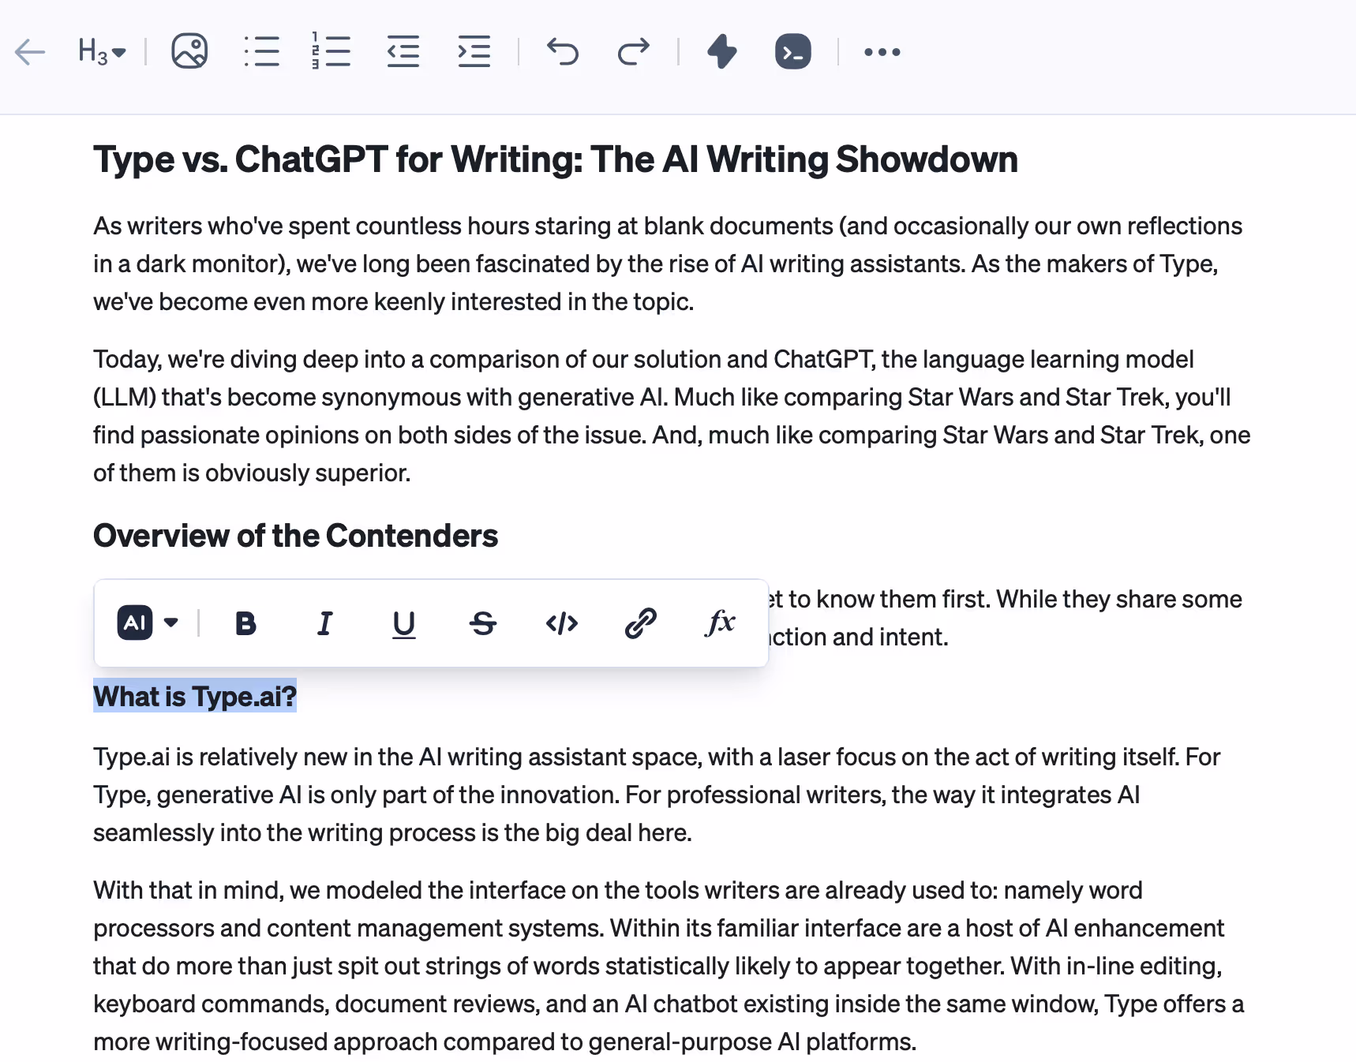Click paragraph starting 'Today, we're diving deep'
Viewport: 1356px width, 1062px height.
[x=672, y=416]
